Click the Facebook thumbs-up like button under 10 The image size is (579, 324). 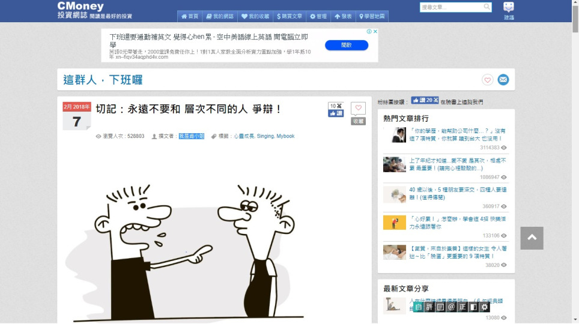click(x=336, y=113)
